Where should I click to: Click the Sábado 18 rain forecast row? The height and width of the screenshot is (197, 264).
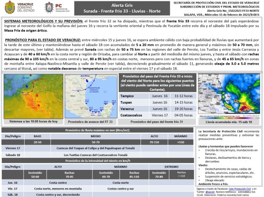tap(97, 155)
